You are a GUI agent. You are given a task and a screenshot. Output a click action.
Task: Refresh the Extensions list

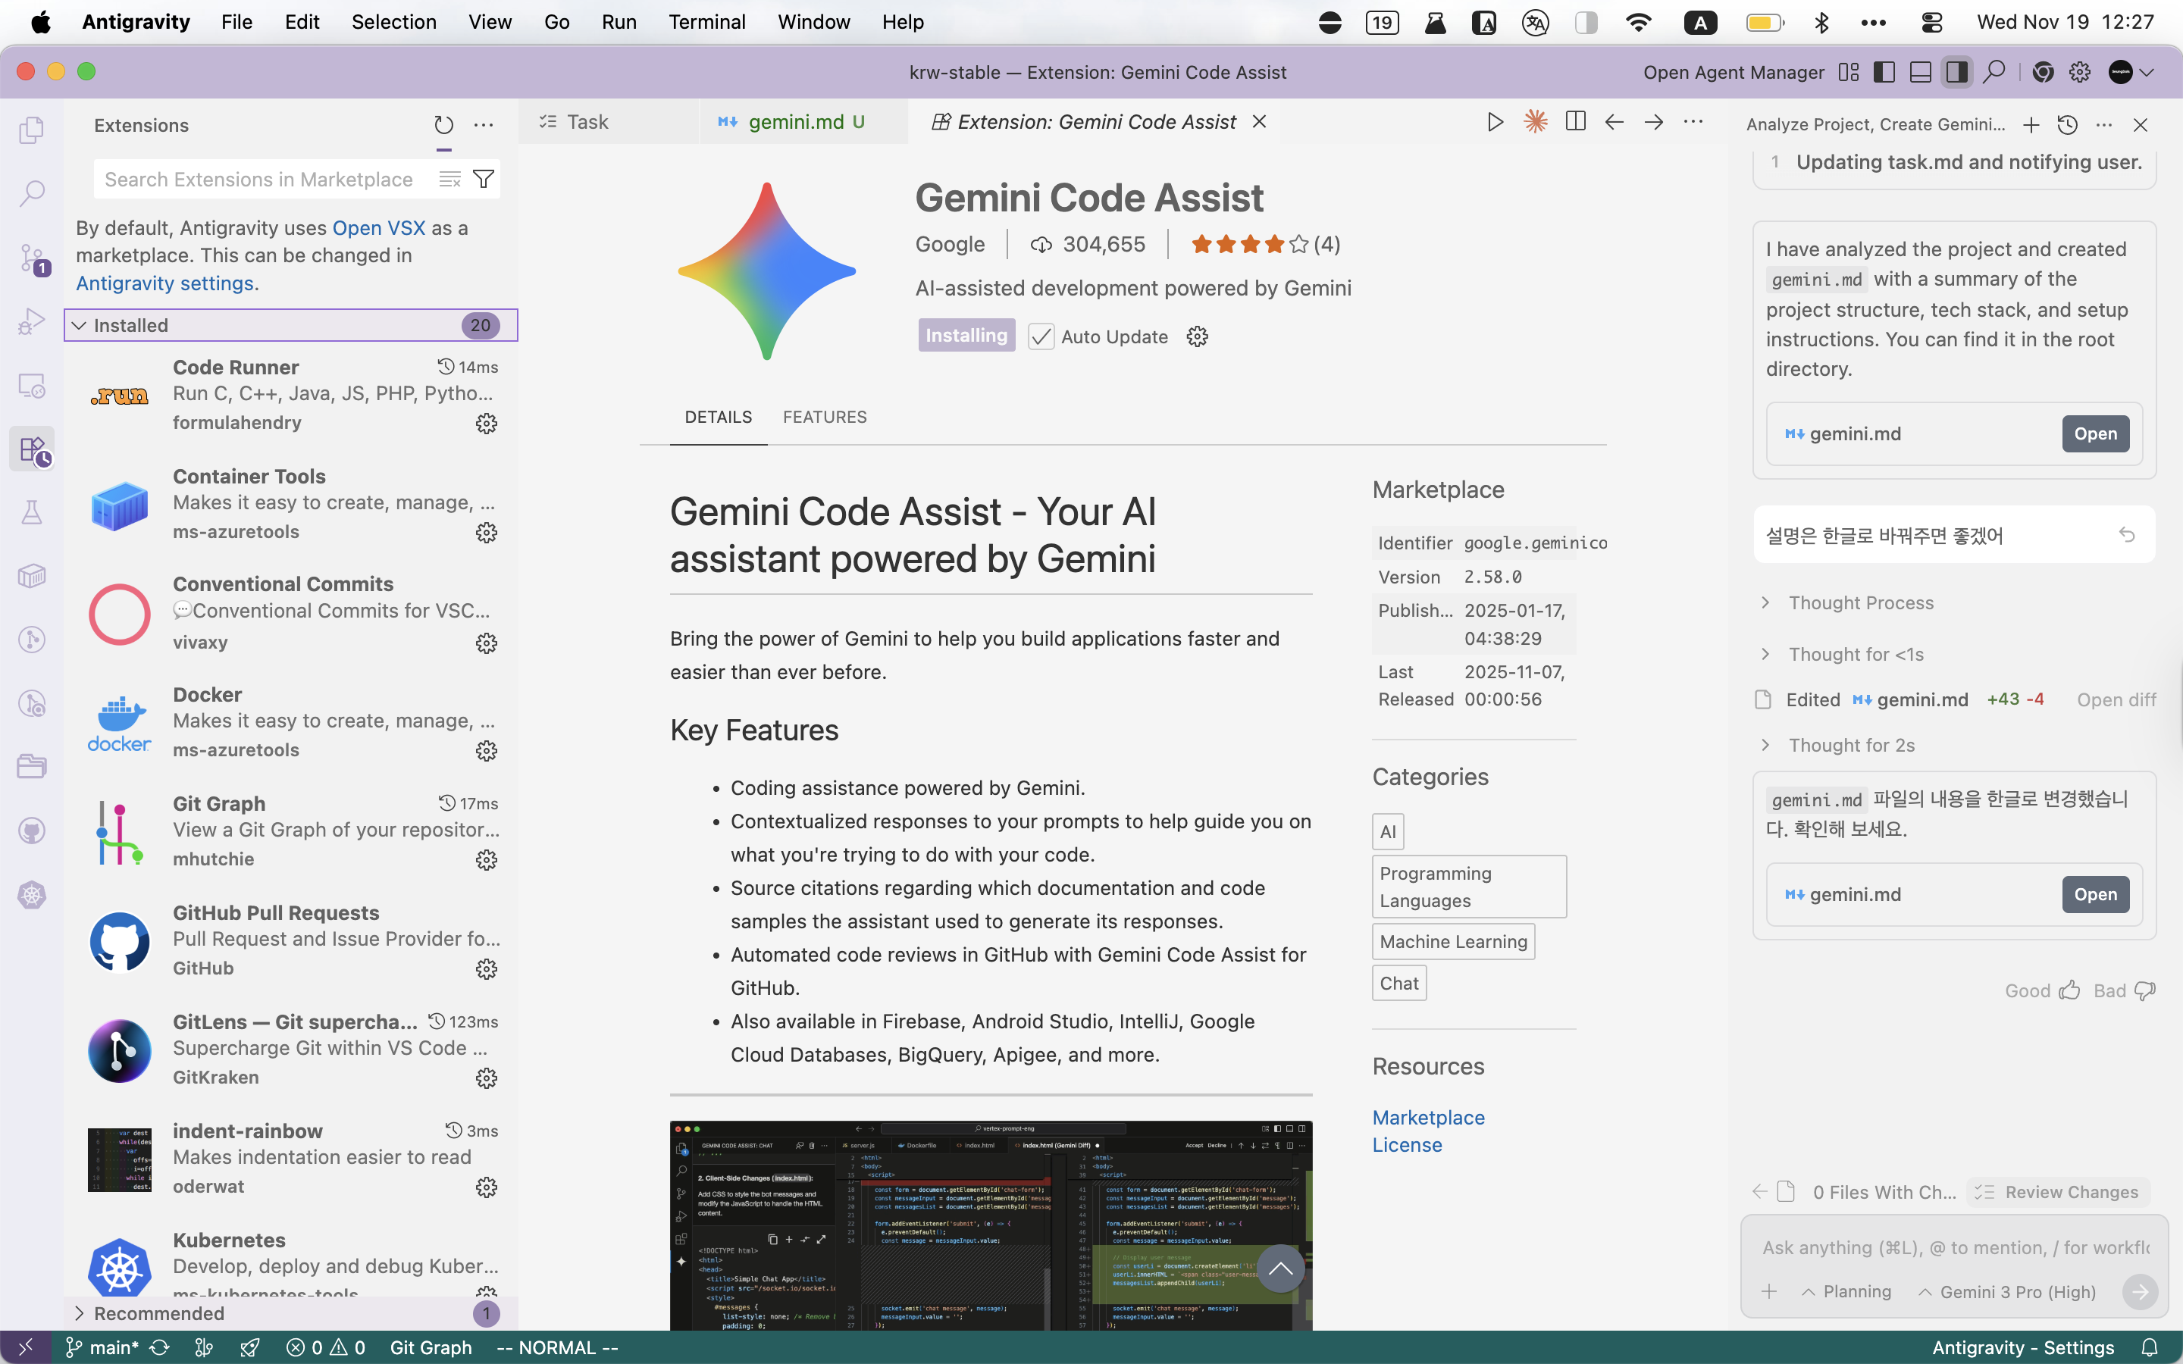click(443, 124)
